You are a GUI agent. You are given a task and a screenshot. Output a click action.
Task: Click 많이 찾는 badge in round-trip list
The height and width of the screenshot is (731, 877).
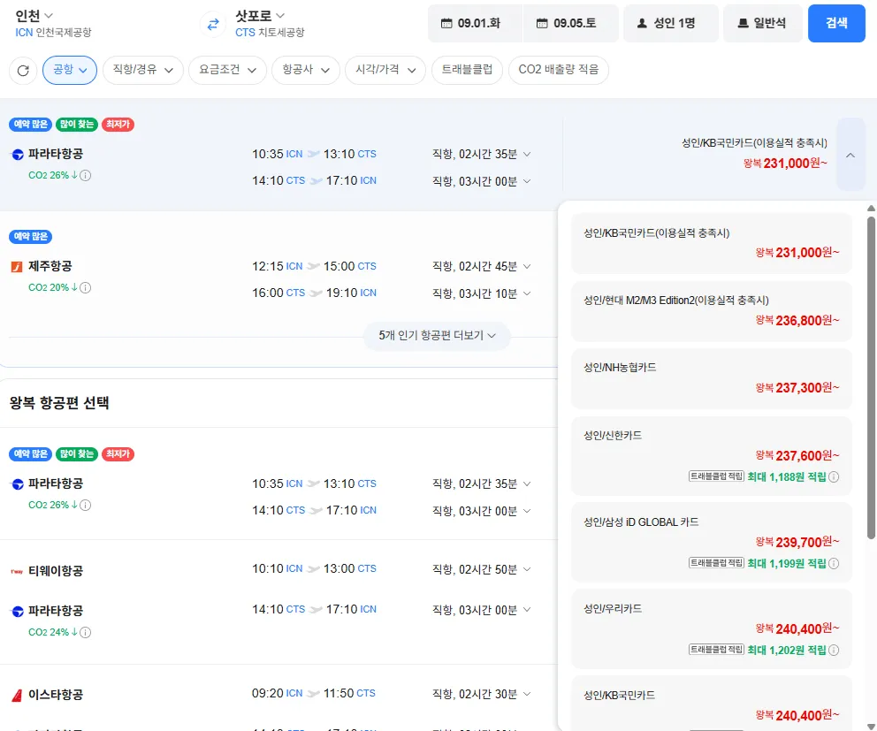click(77, 454)
